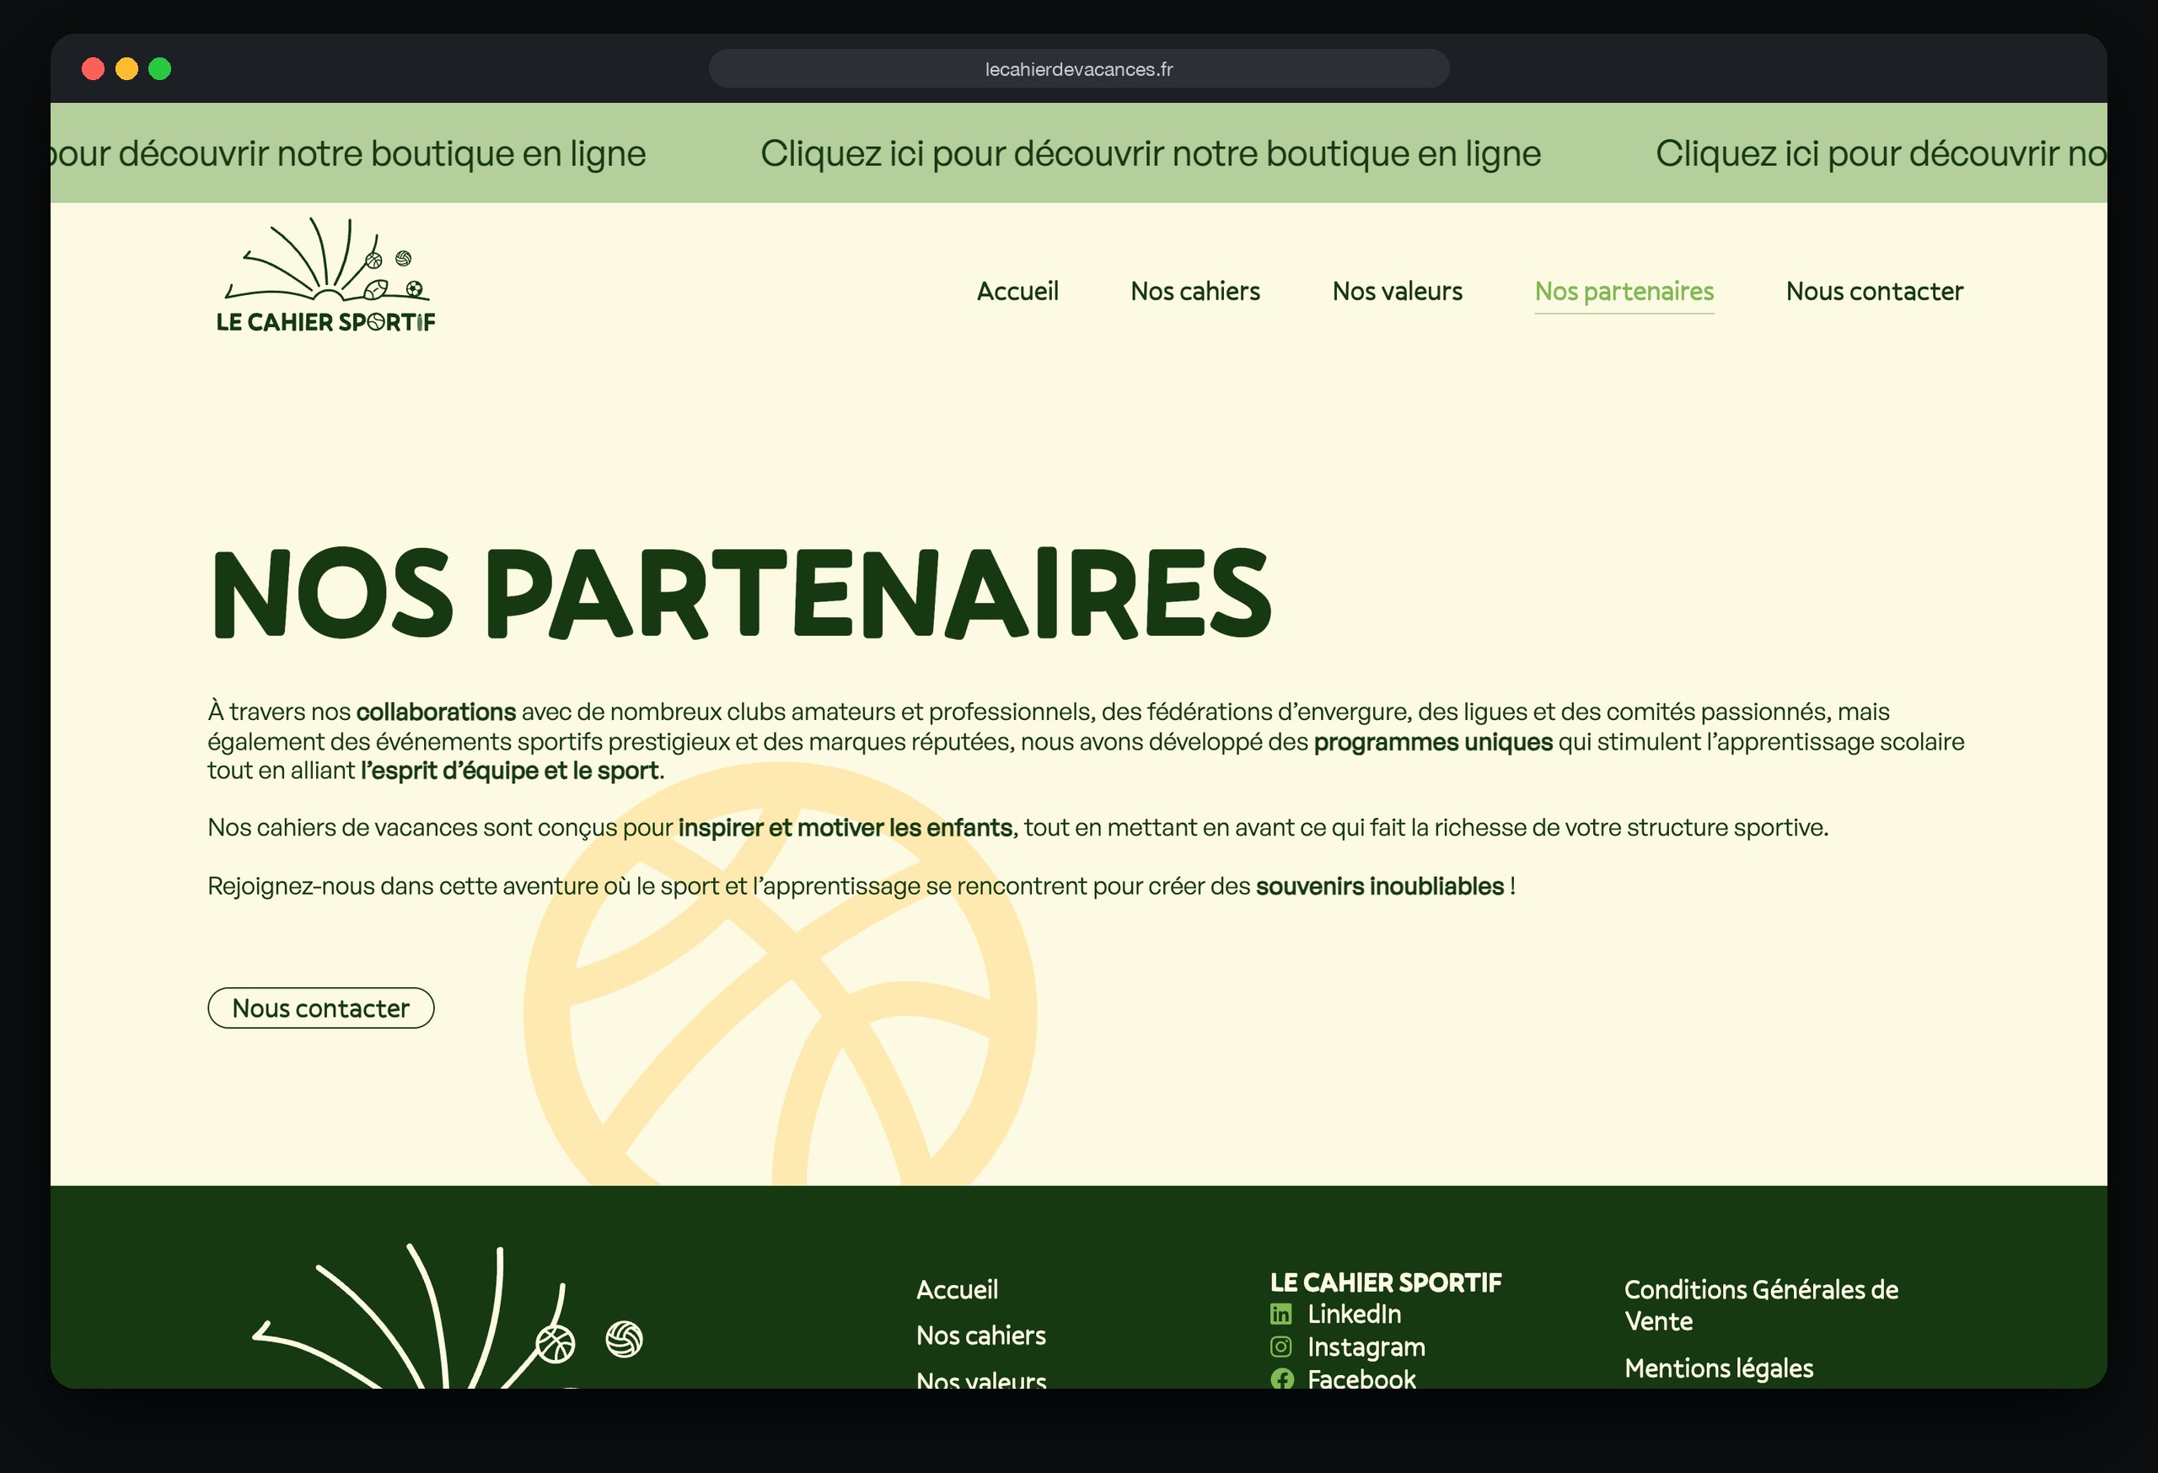Screen dimensions: 2158x1473
Task: Click bold text 'programmes uniques'
Action: tap(1433, 742)
